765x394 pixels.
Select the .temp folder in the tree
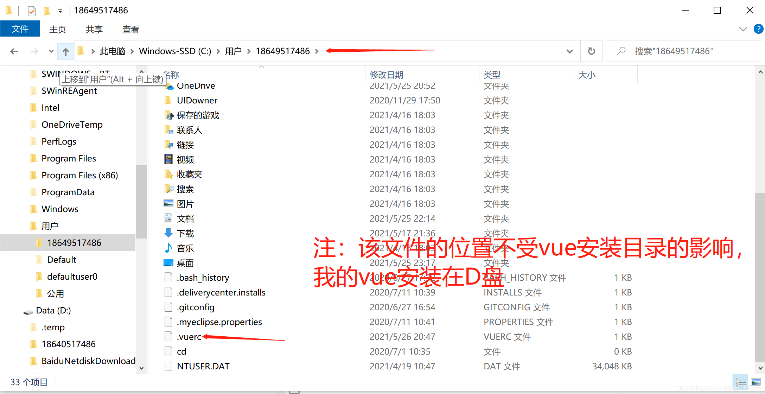tap(53, 327)
